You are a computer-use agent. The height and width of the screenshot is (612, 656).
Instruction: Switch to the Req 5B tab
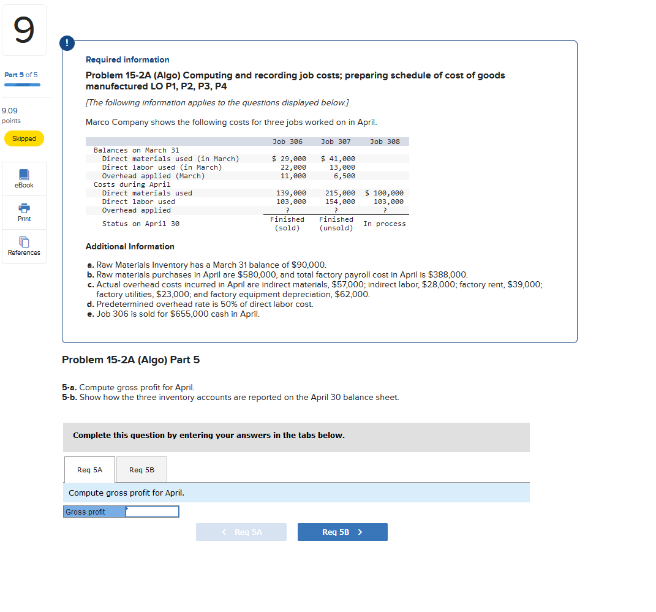[x=142, y=470]
